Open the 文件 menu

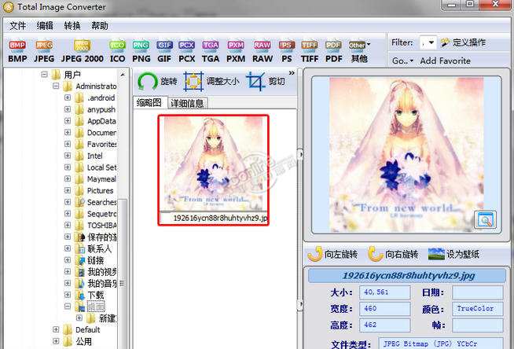[x=18, y=26]
